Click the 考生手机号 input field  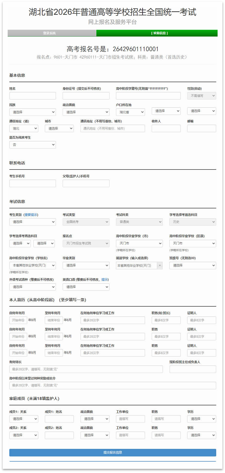pyautogui.click(x=32, y=183)
